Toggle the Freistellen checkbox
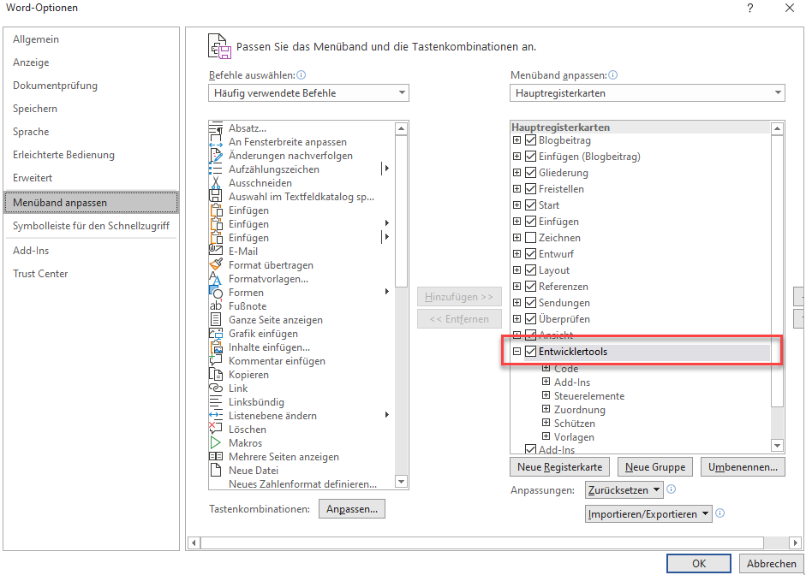 point(530,189)
